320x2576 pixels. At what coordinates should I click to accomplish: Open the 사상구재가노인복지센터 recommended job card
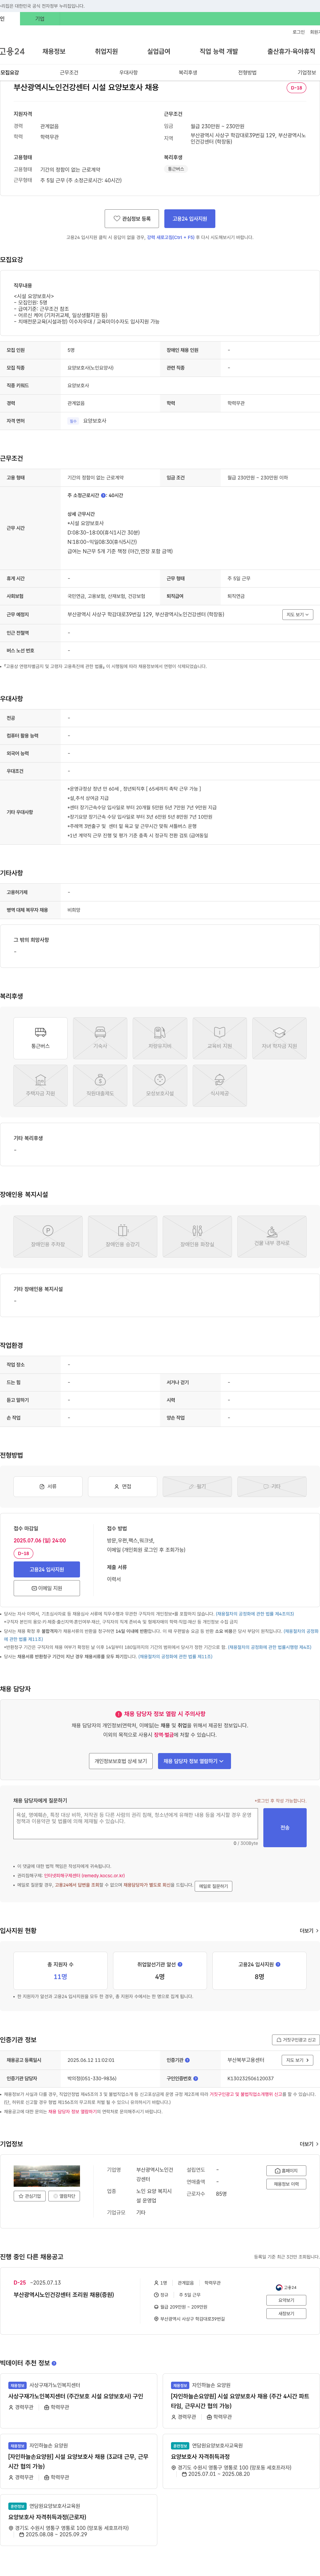tap(79, 2401)
